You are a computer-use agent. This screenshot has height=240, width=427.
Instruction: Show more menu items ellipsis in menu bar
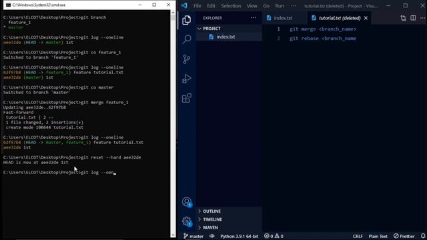pyautogui.click(x=294, y=6)
